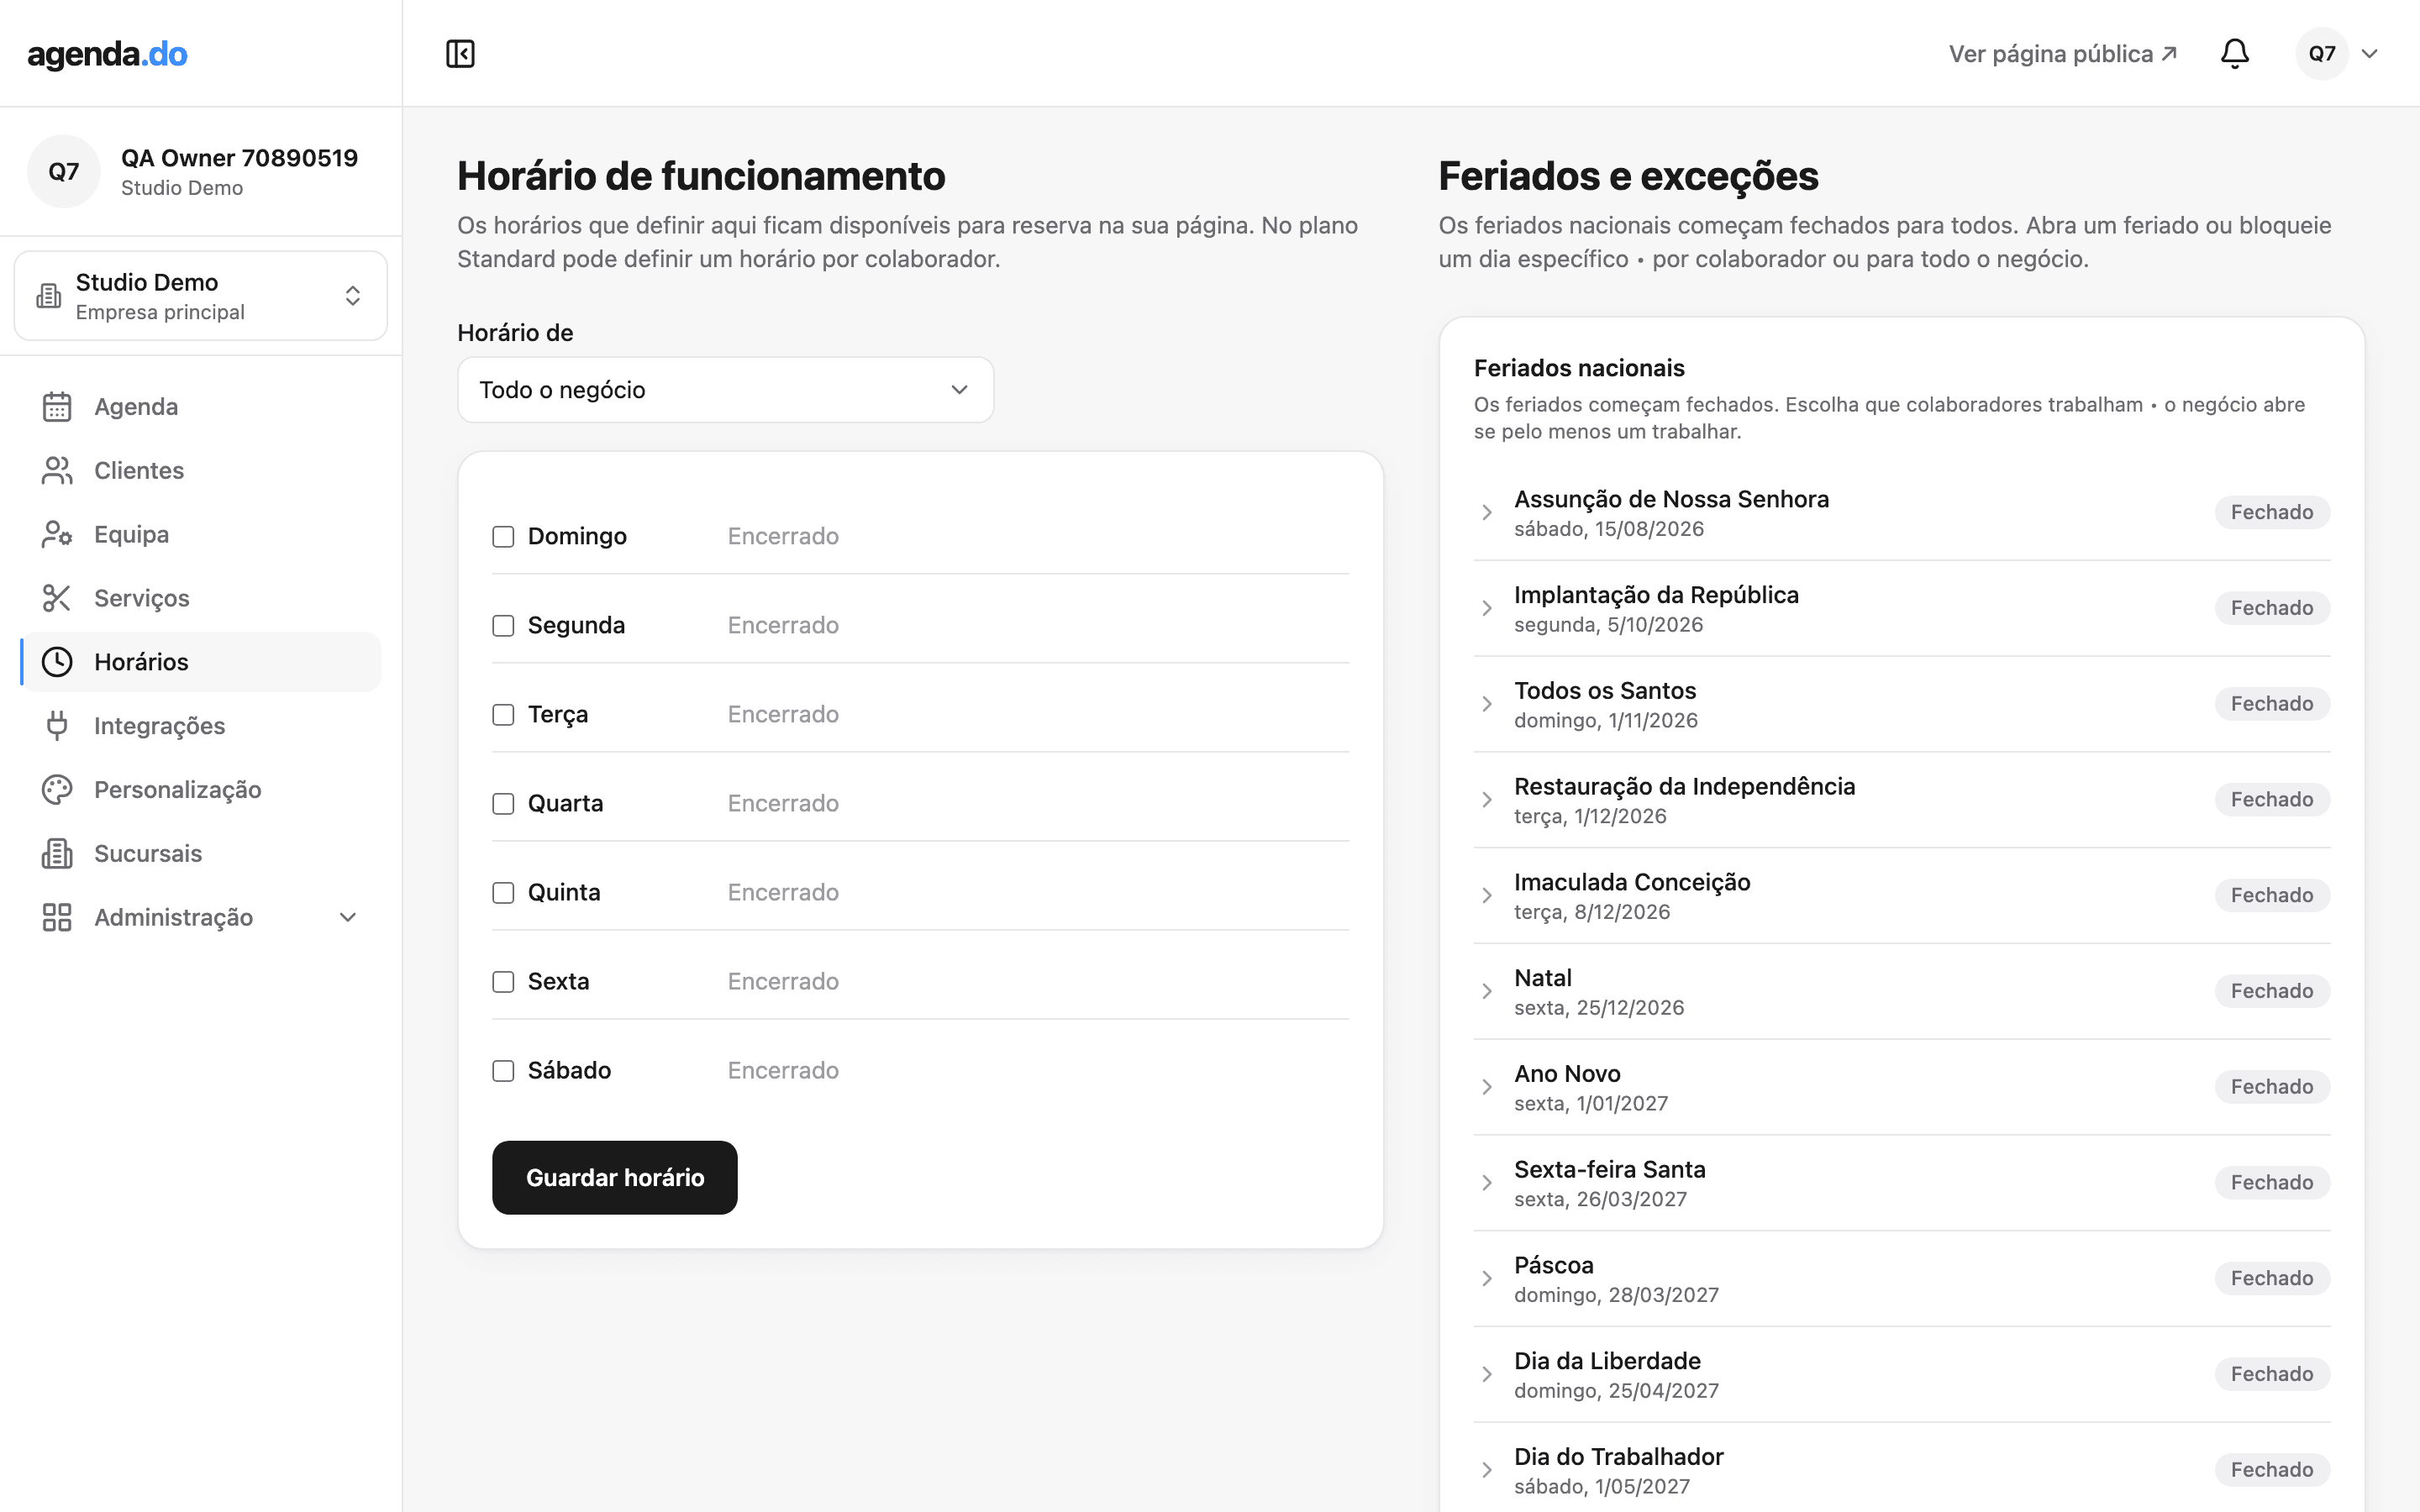Expand the Imaculada Conceição holiday

pos(1486,896)
